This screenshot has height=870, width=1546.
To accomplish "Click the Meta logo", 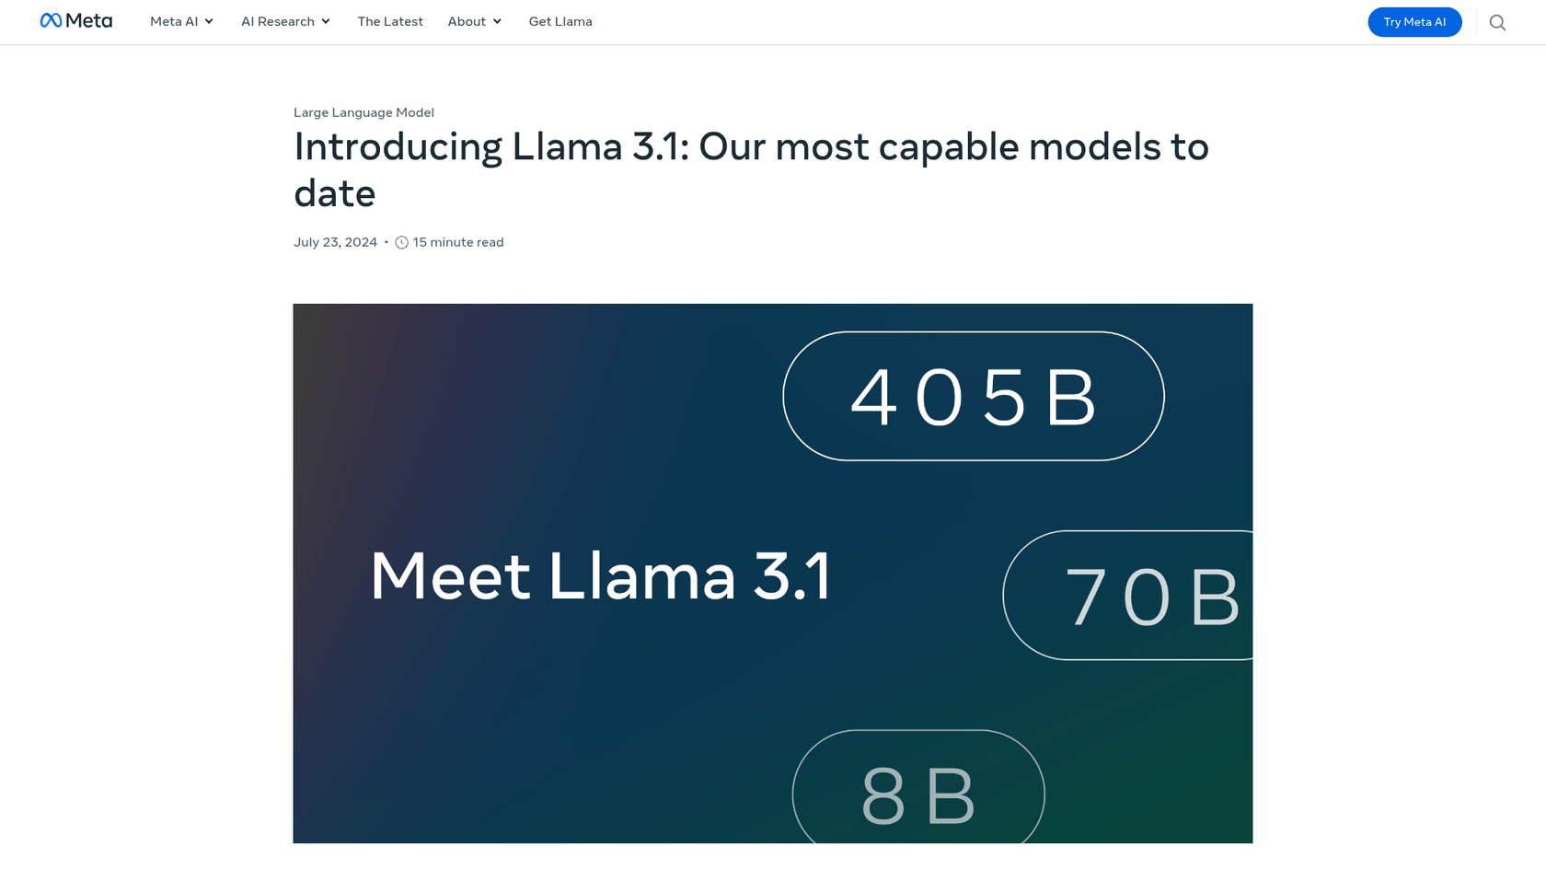I will pyautogui.click(x=76, y=21).
